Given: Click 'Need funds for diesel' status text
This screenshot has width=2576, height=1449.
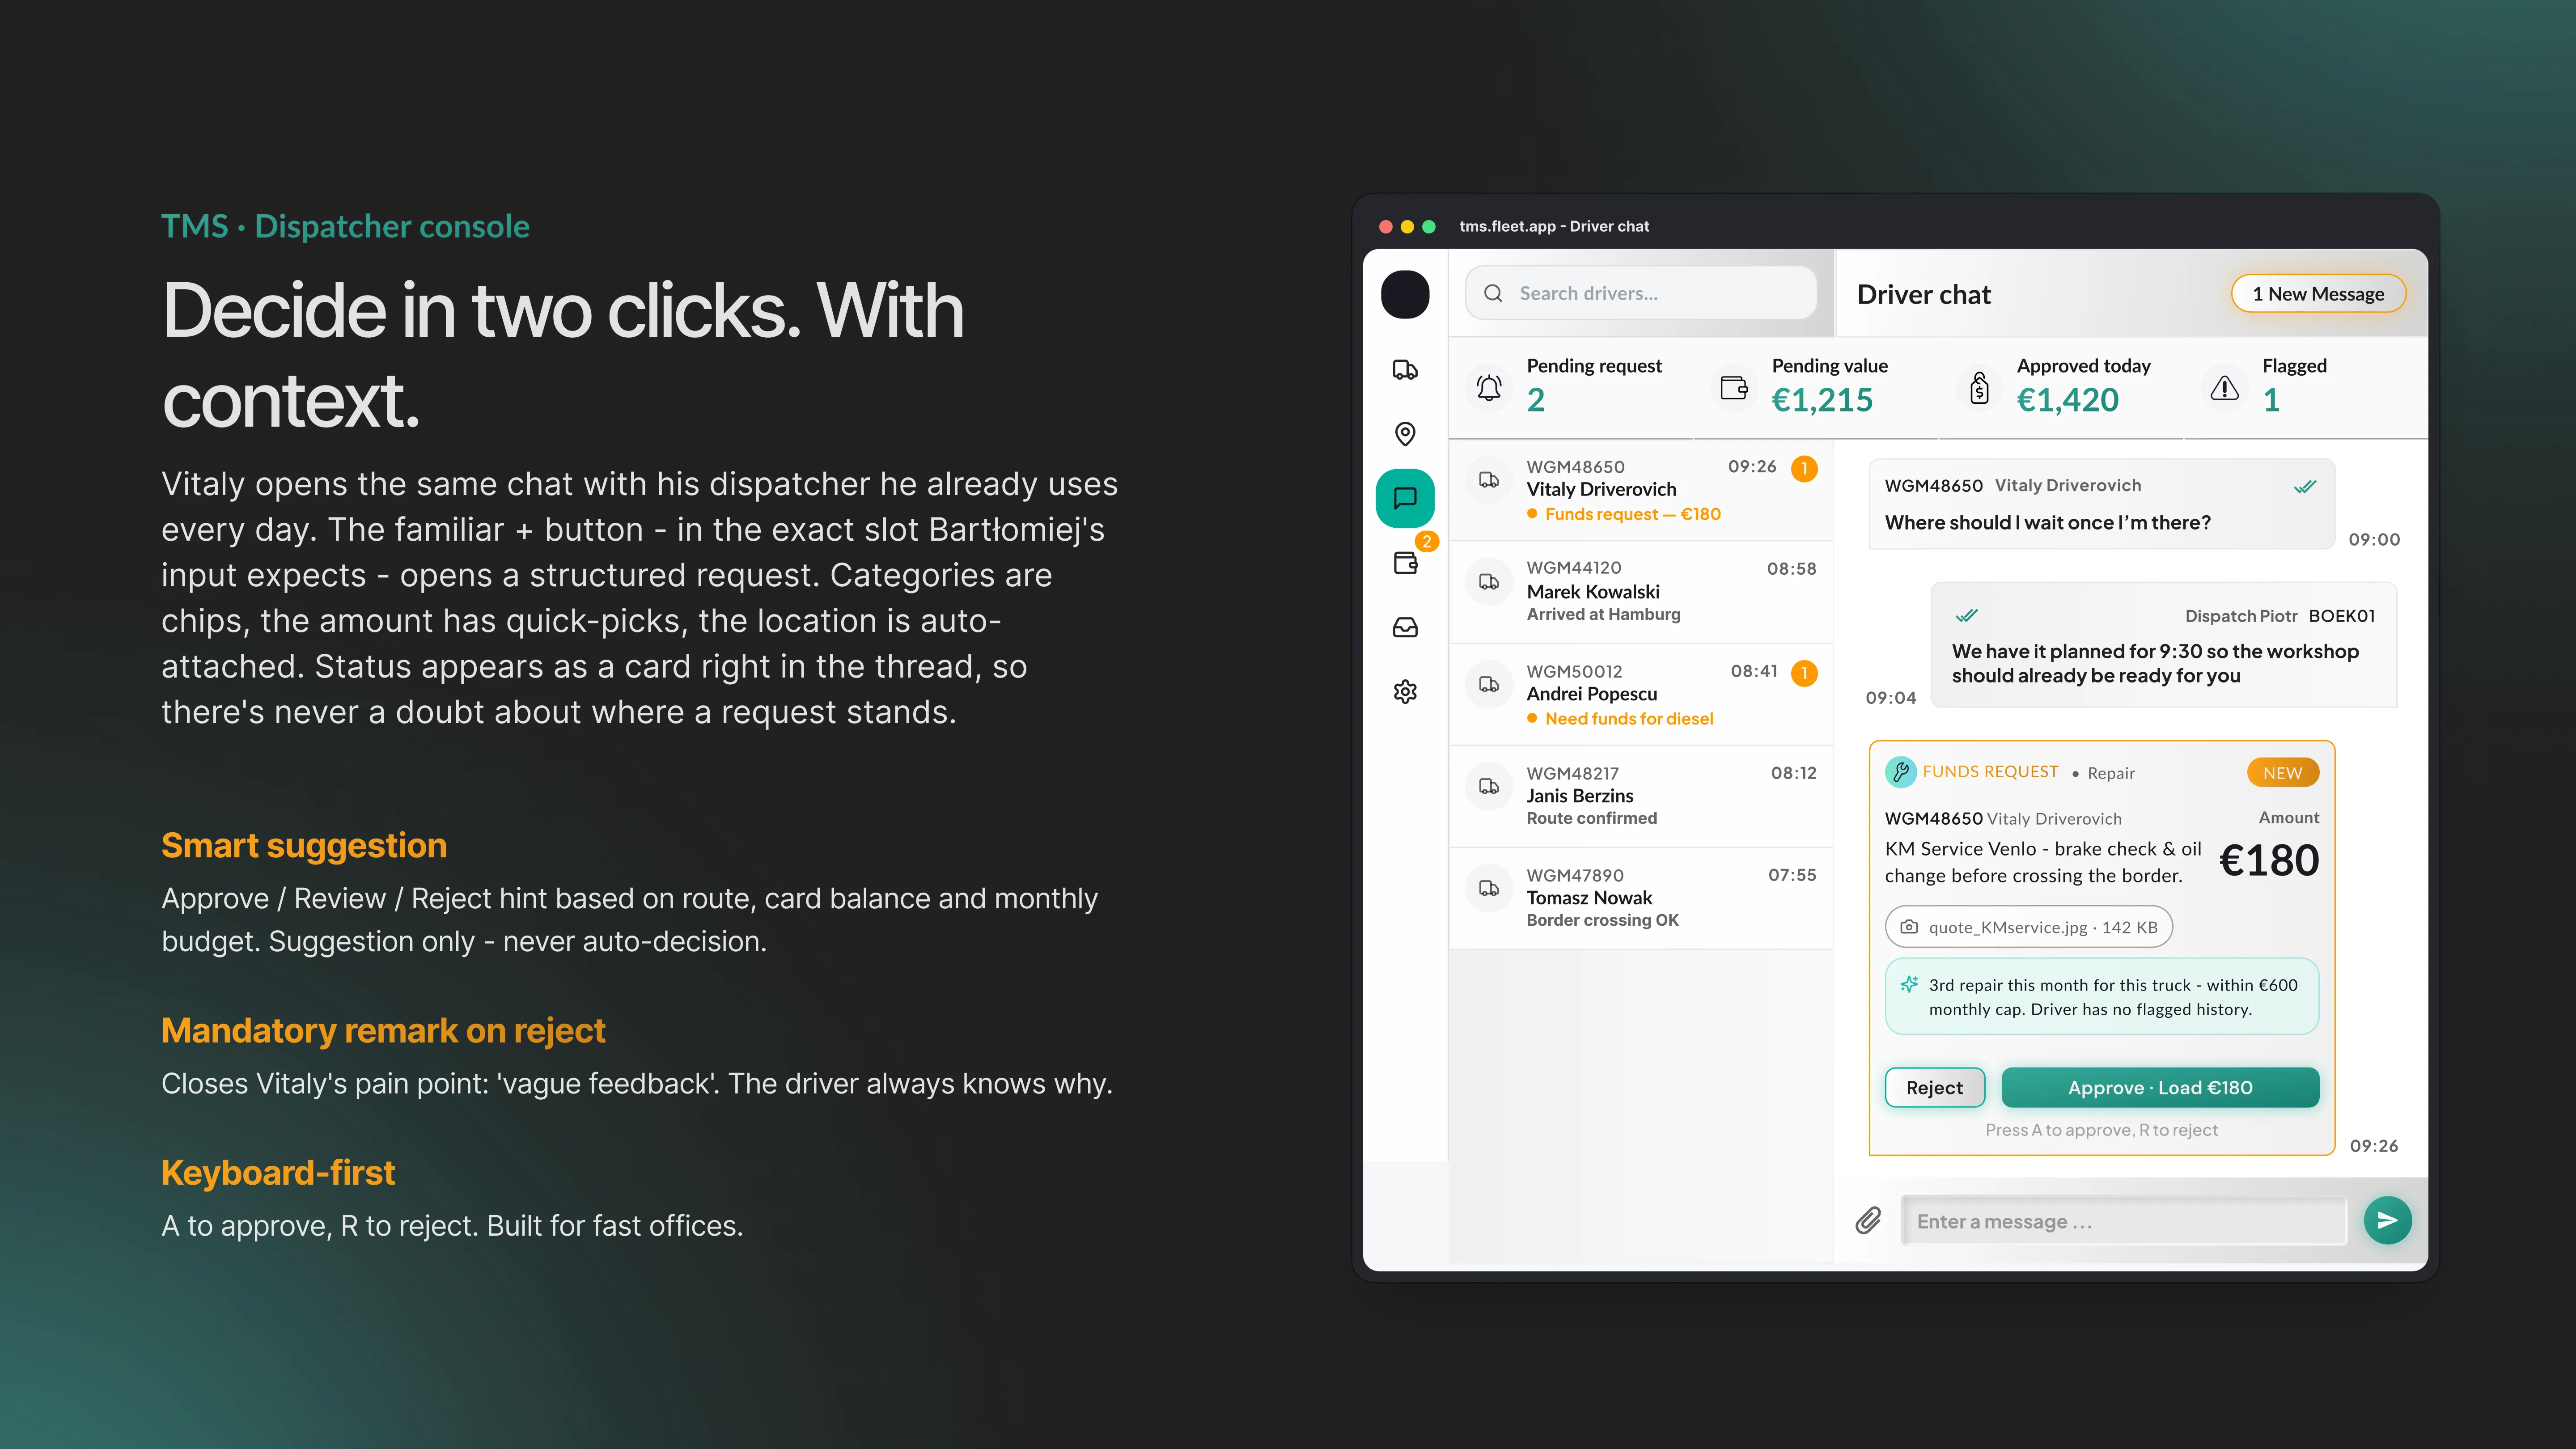Looking at the screenshot, I should point(1629,719).
